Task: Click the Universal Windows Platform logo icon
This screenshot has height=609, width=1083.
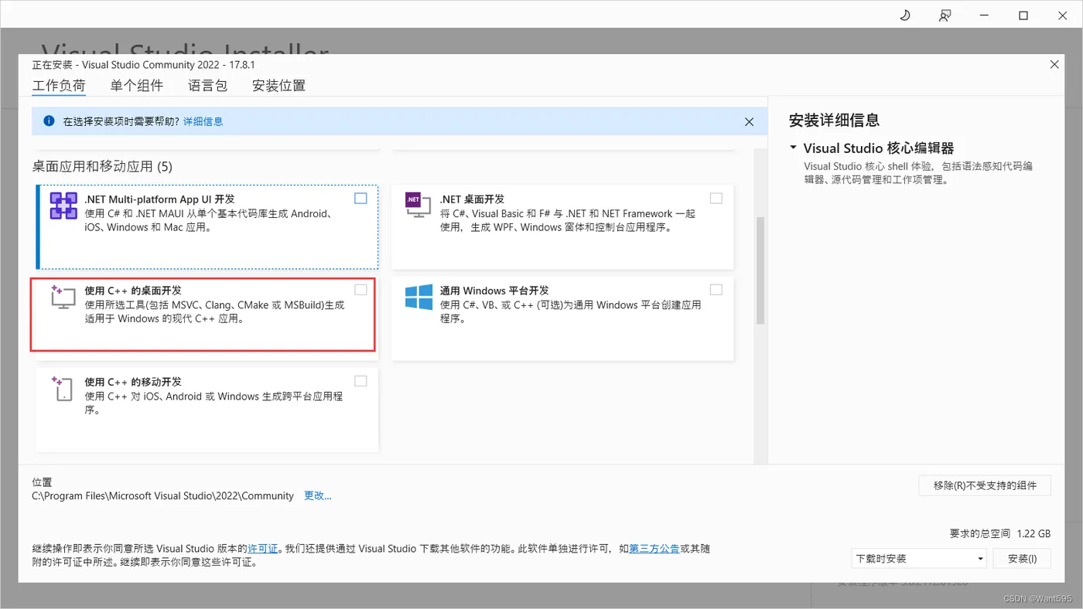Action: [419, 297]
